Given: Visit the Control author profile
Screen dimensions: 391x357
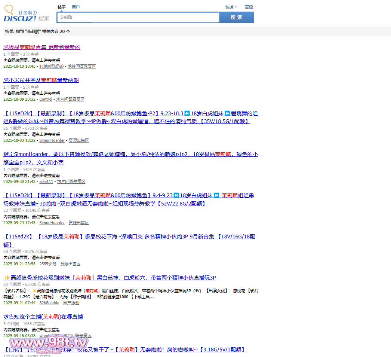Looking at the screenshot, I should (x=46, y=99).
